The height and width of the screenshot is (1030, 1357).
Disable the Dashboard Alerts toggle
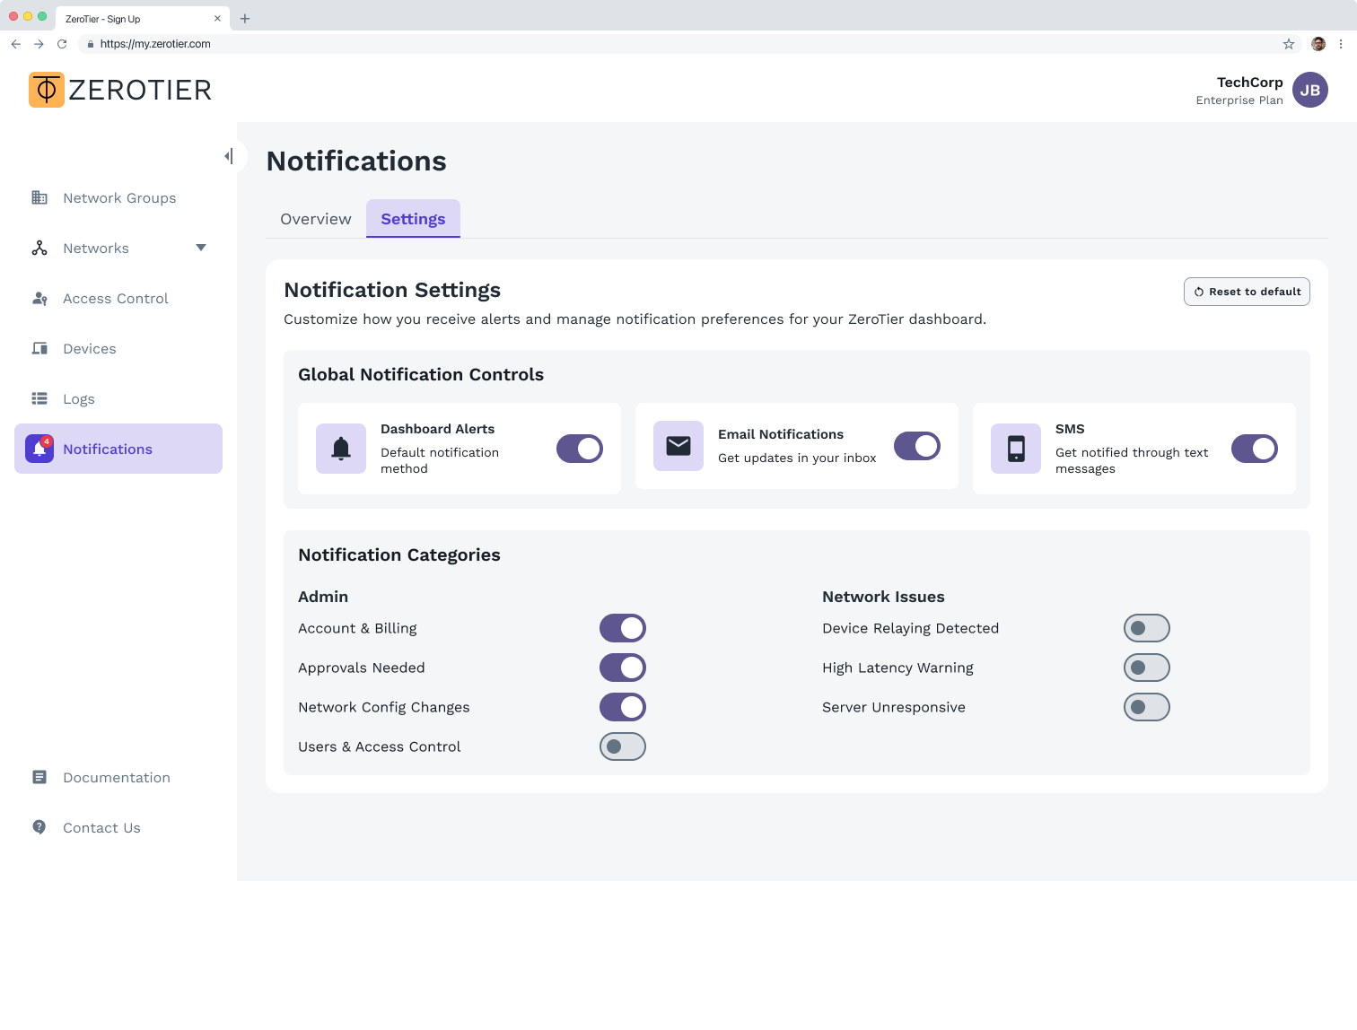coord(580,449)
